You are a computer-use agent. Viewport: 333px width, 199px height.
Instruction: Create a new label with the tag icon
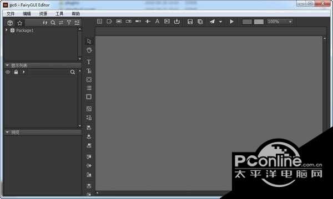pyautogui.click(x=109, y=22)
